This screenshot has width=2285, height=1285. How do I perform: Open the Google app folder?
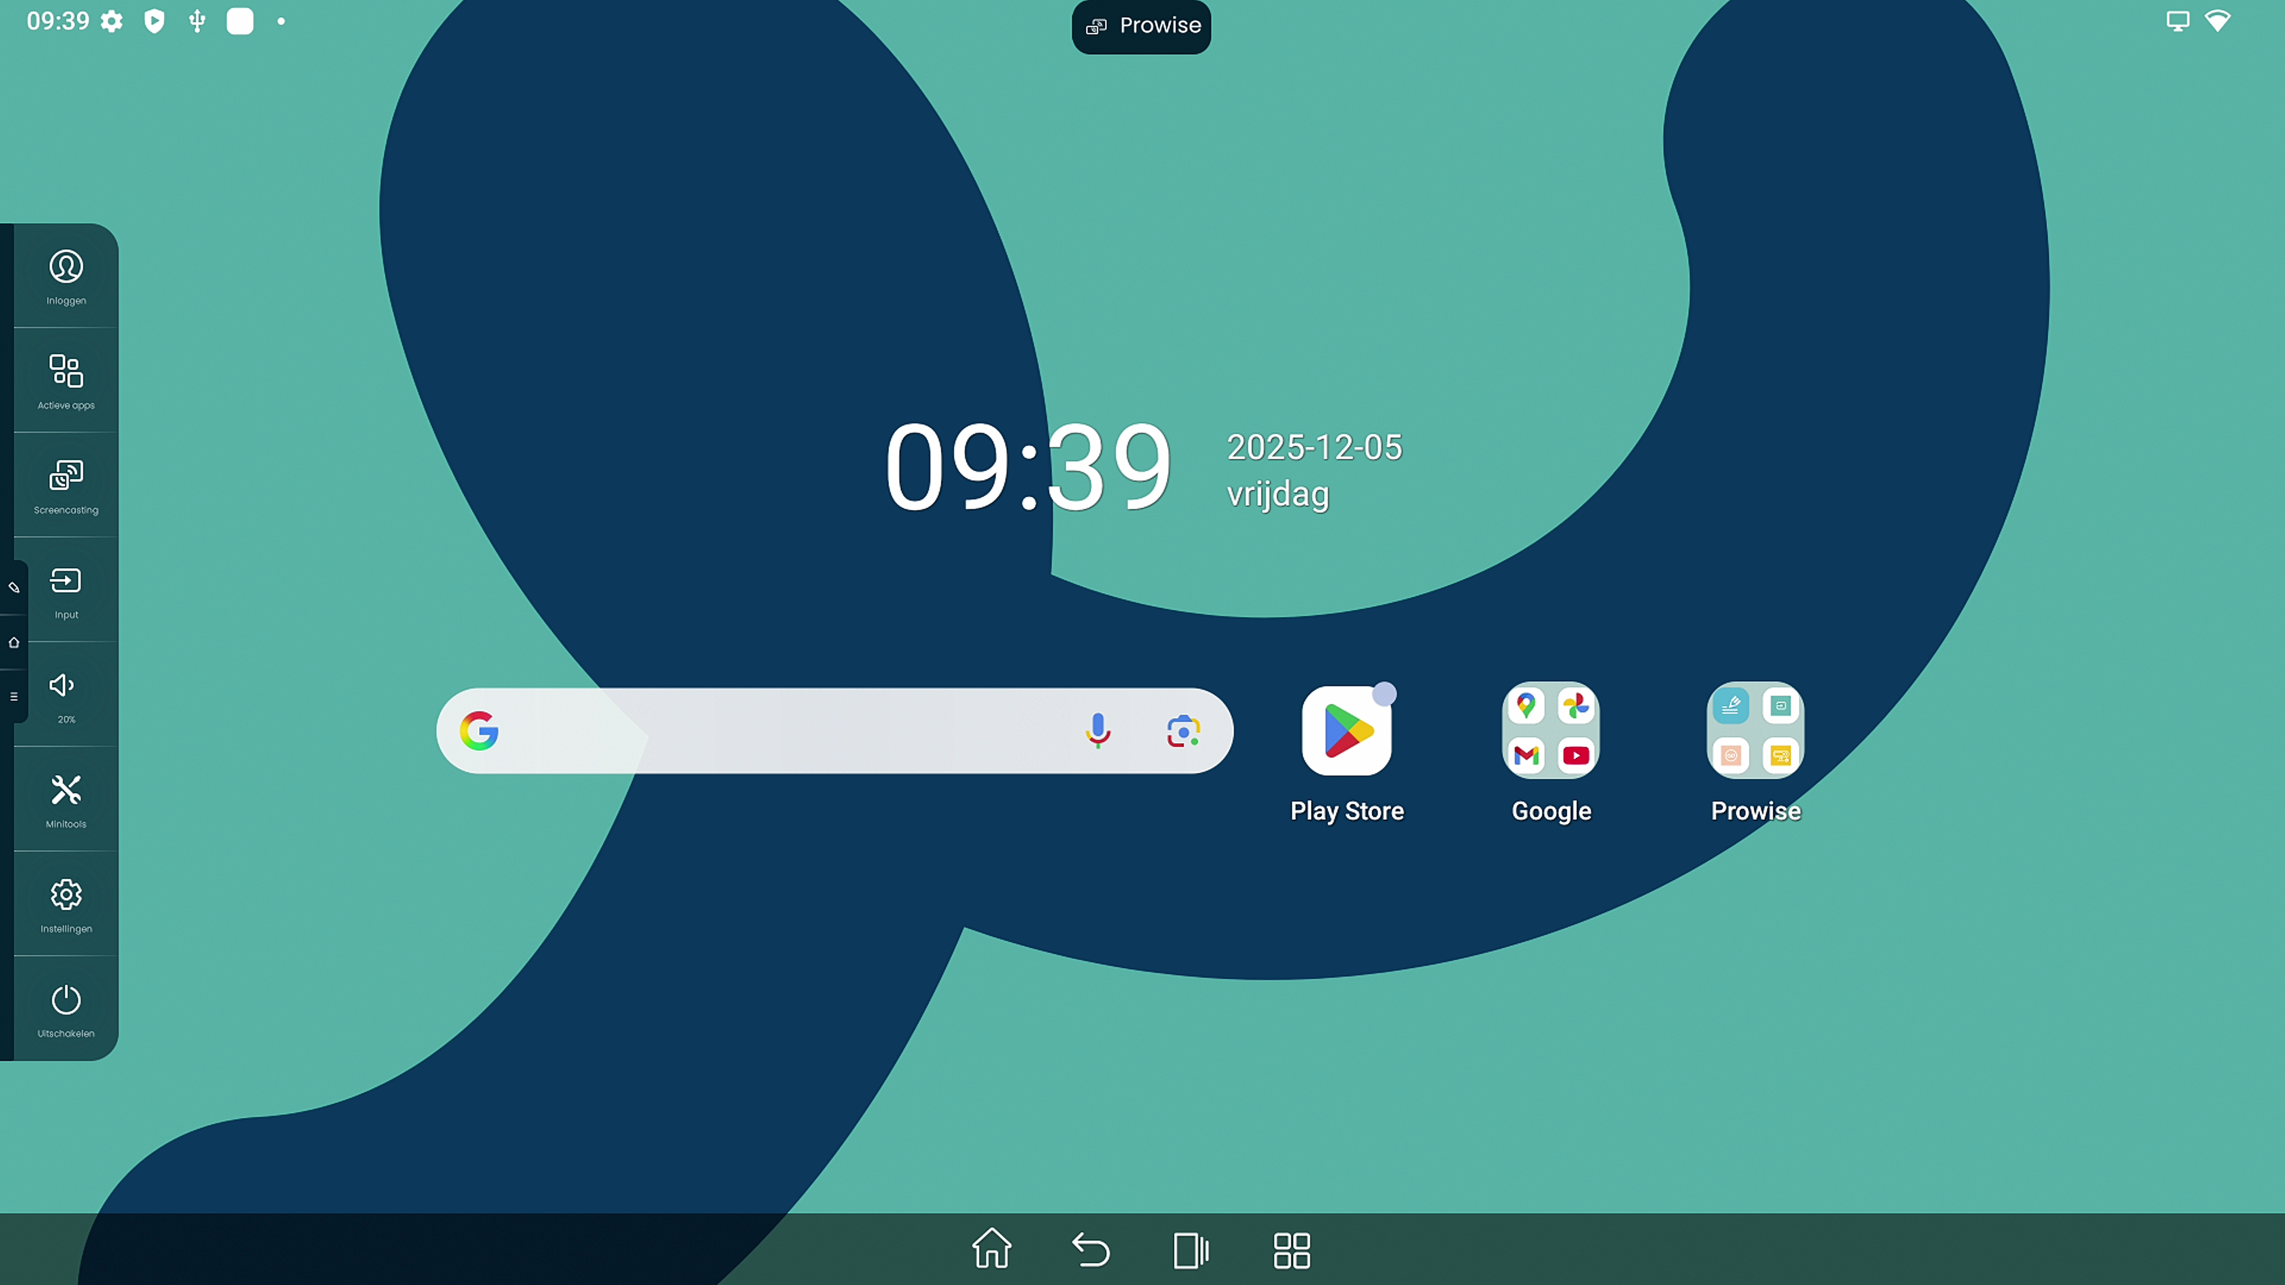click(x=1551, y=730)
